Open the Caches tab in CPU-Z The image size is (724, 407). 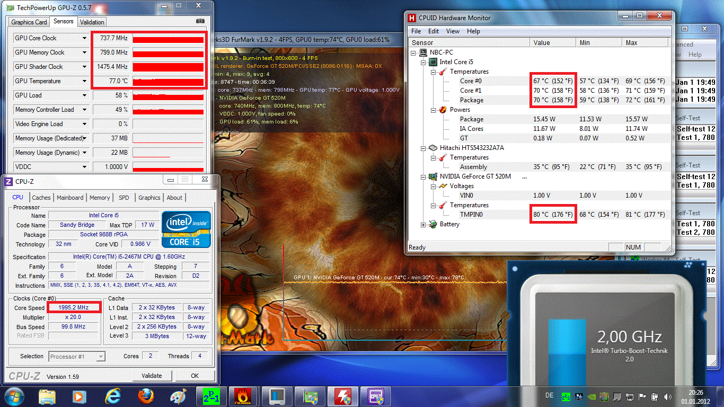click(41, 198)
